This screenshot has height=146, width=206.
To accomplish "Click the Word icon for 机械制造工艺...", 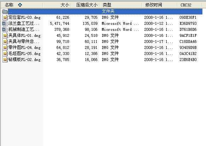I will 5,29.
